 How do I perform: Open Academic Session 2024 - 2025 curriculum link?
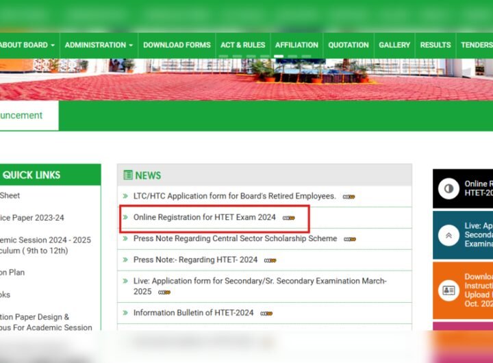pos(45,245)
